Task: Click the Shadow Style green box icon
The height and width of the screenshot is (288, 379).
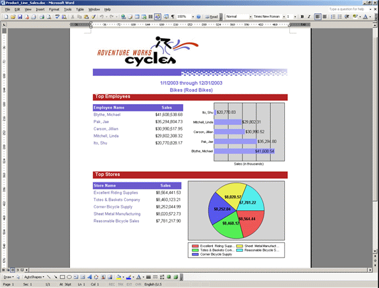Action: point(169,277)
